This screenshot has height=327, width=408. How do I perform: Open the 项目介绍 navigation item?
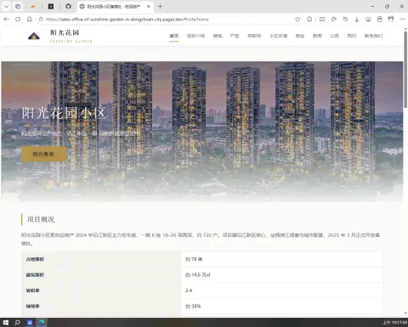[195, 36]
